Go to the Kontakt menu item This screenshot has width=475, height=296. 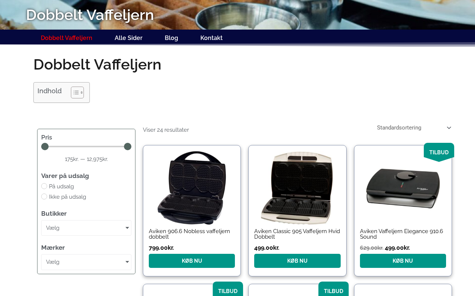pos(212,38)
